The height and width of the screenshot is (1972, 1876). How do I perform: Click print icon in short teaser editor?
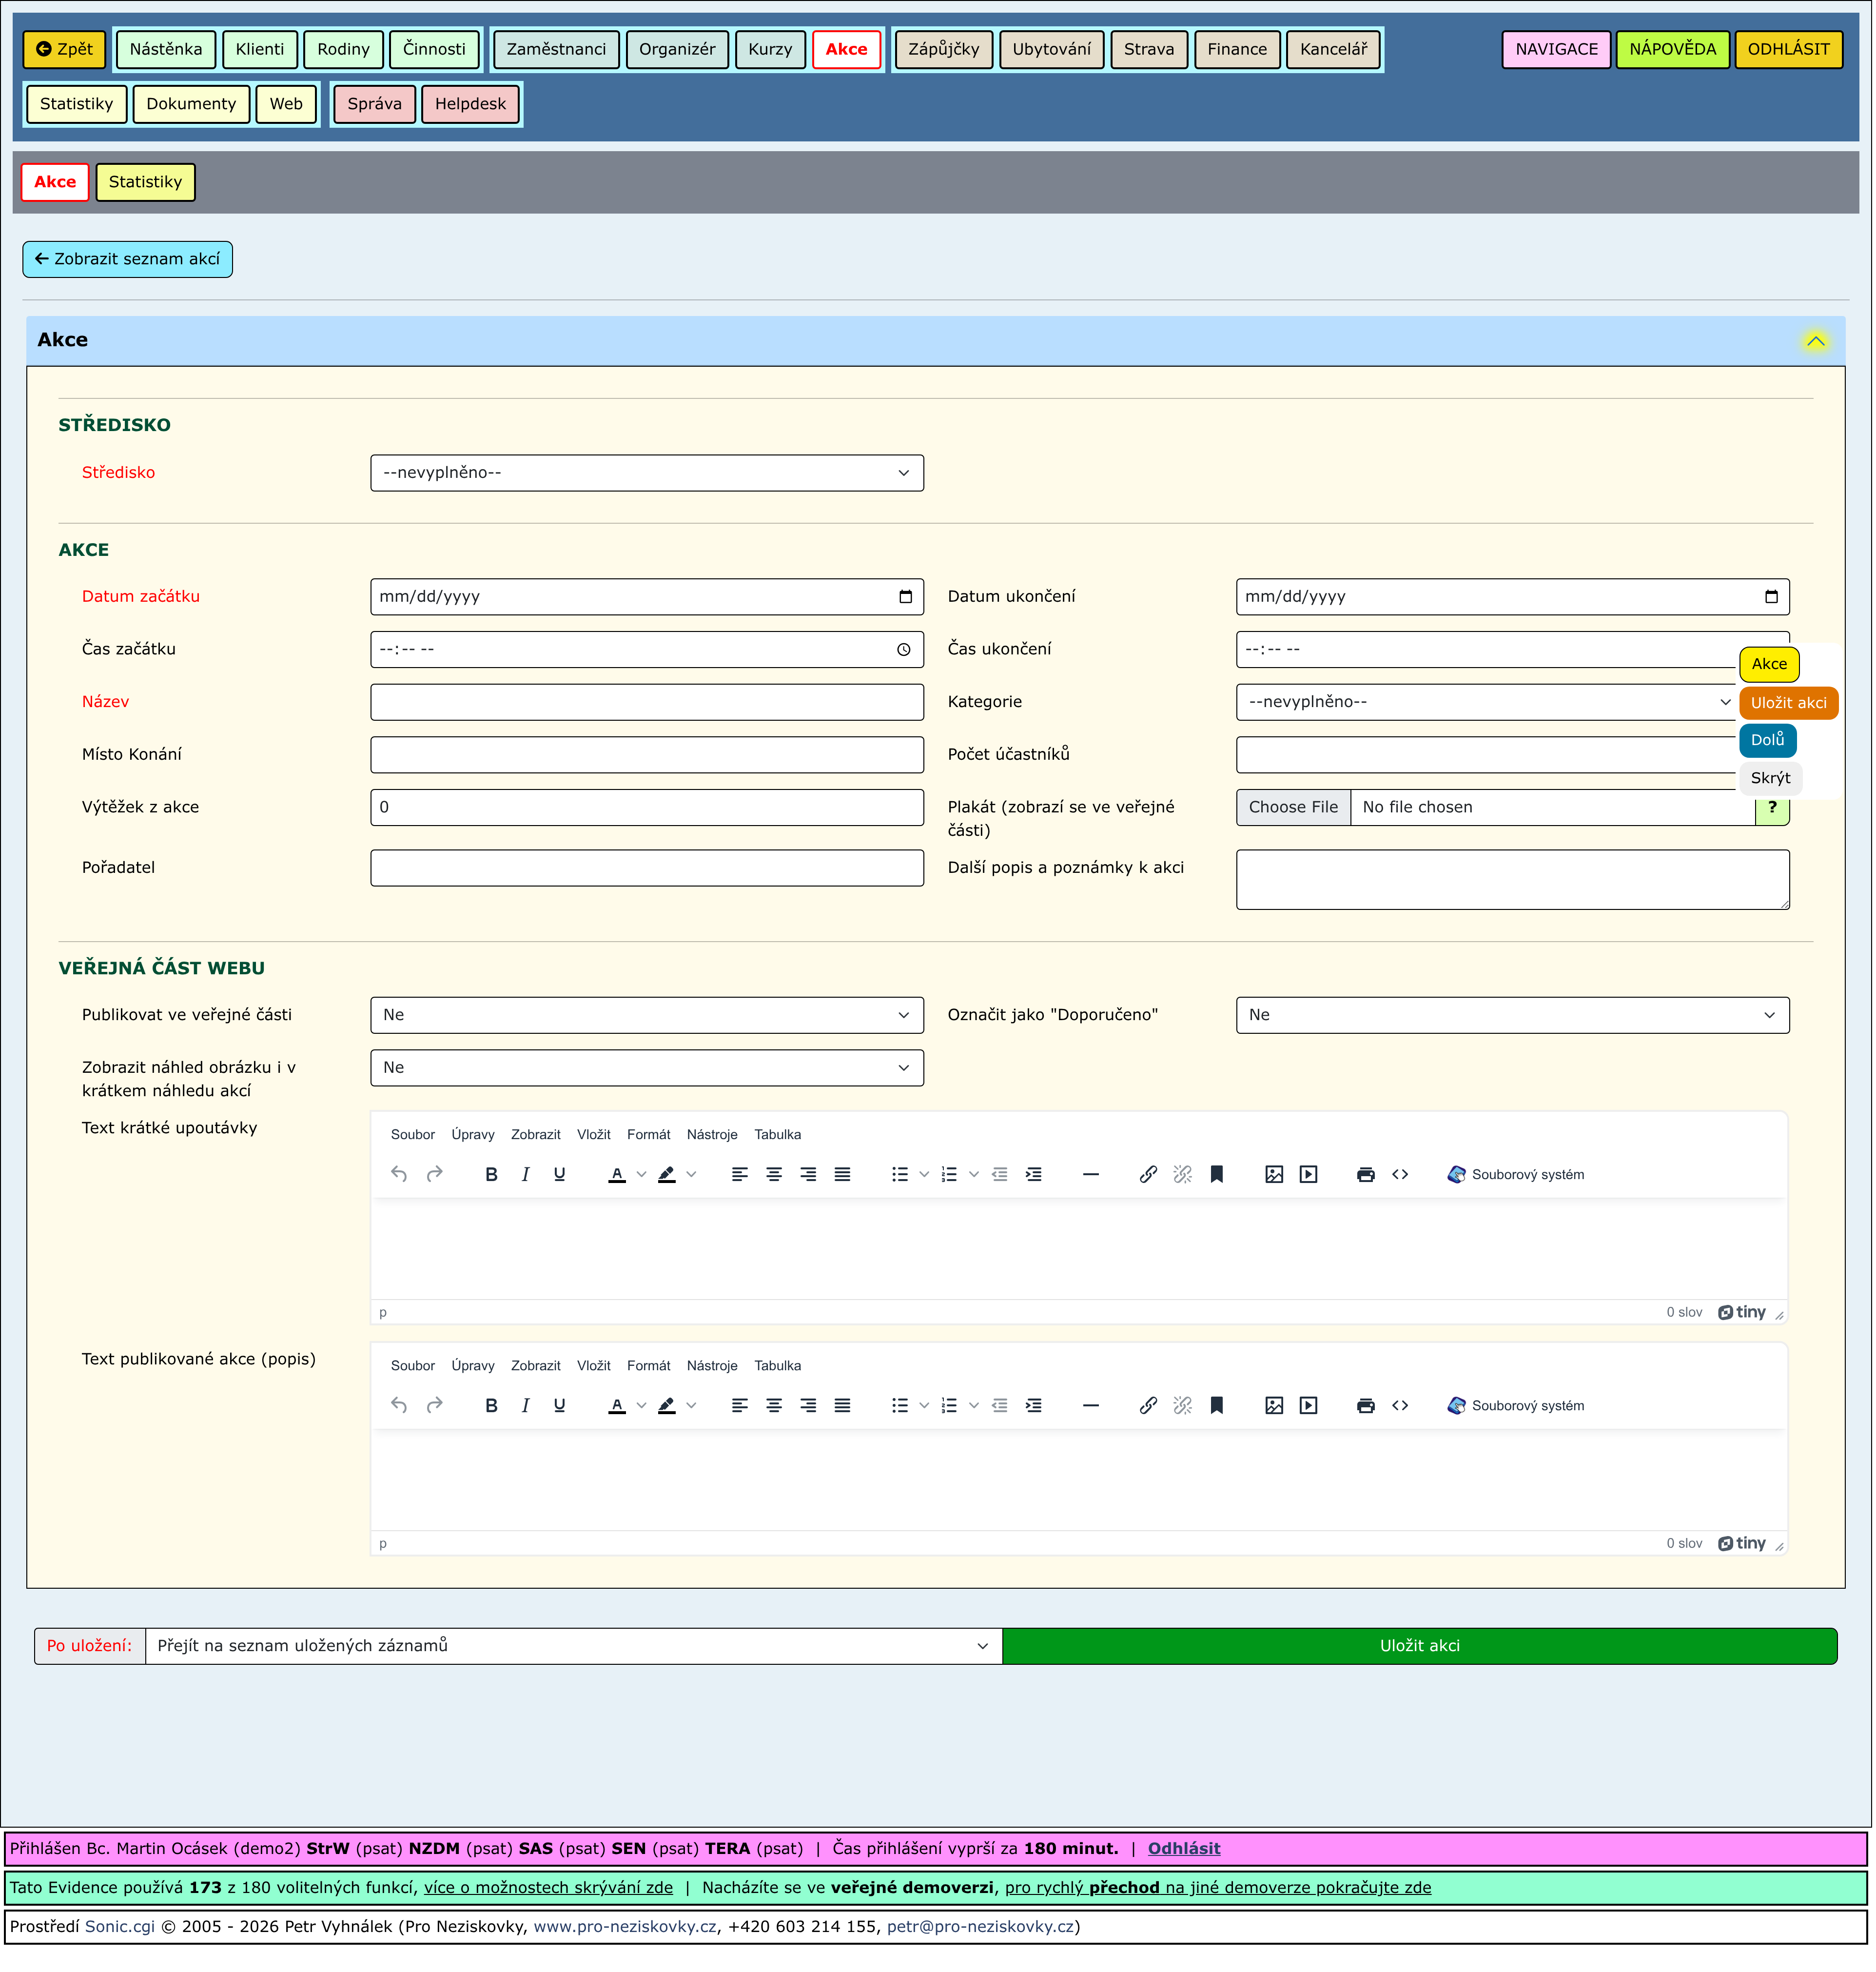click(1365, 1174)
